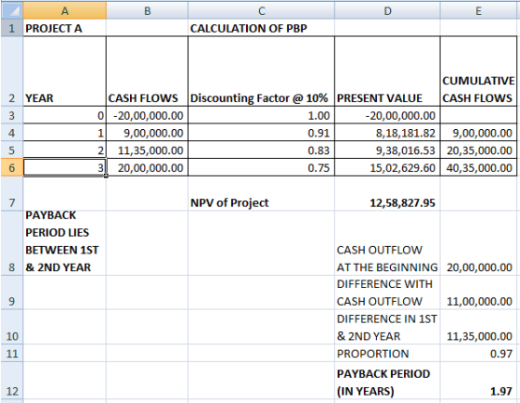Screen dimensions: 520x403
Task: Select row 5 header
Action: 11,150
